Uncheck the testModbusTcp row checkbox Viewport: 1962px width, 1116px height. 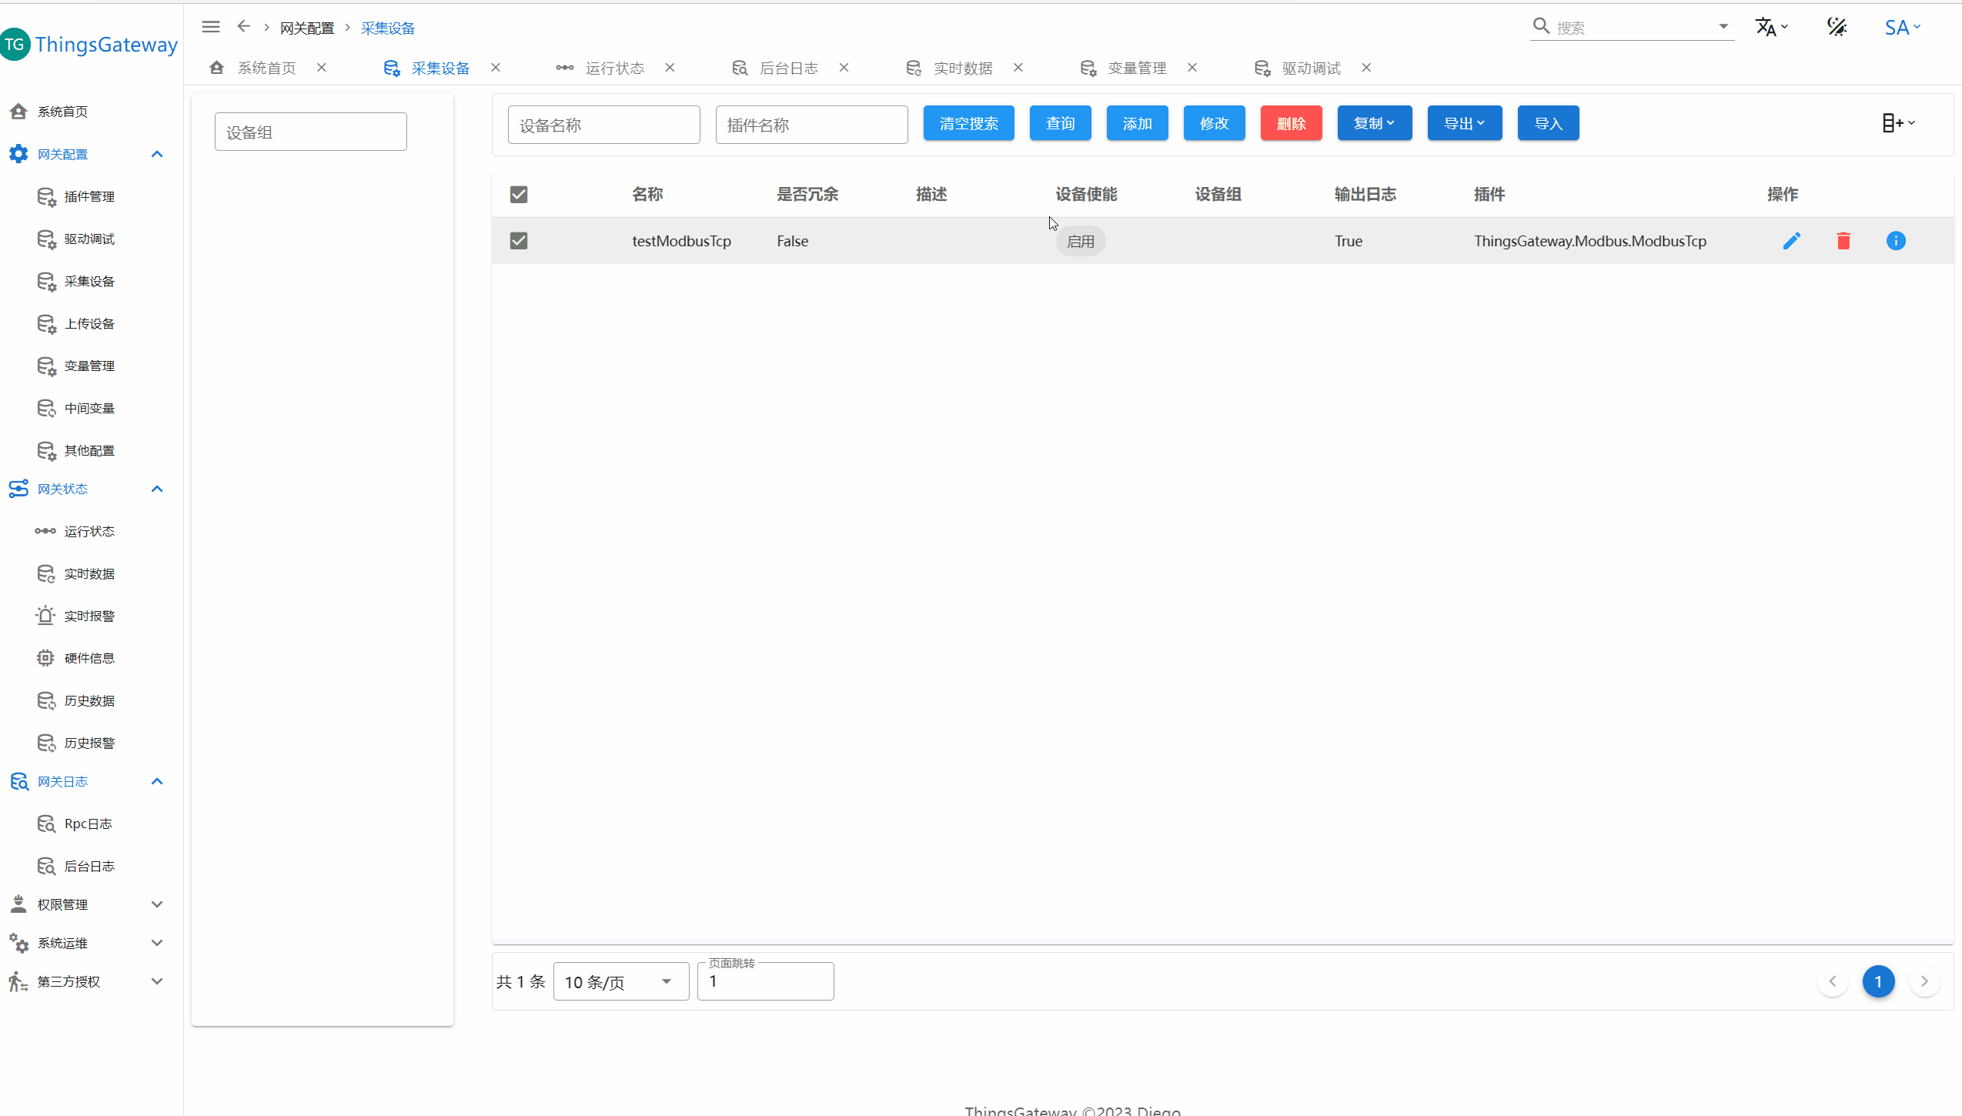pos(519,241)
